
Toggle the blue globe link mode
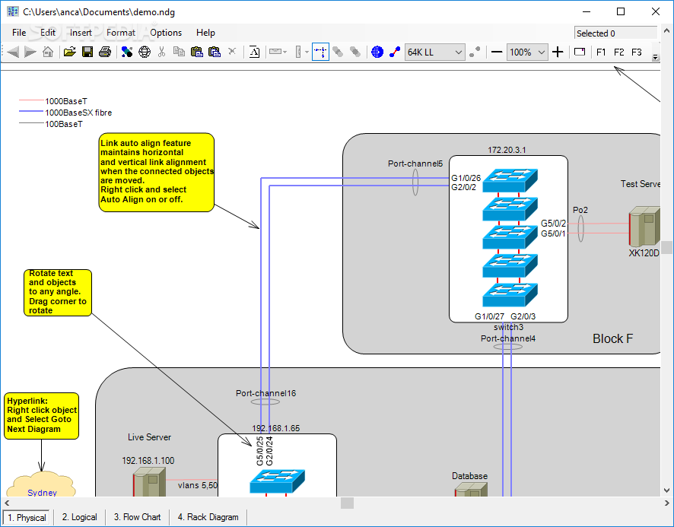pyautogui.click(x=377, y=52)
